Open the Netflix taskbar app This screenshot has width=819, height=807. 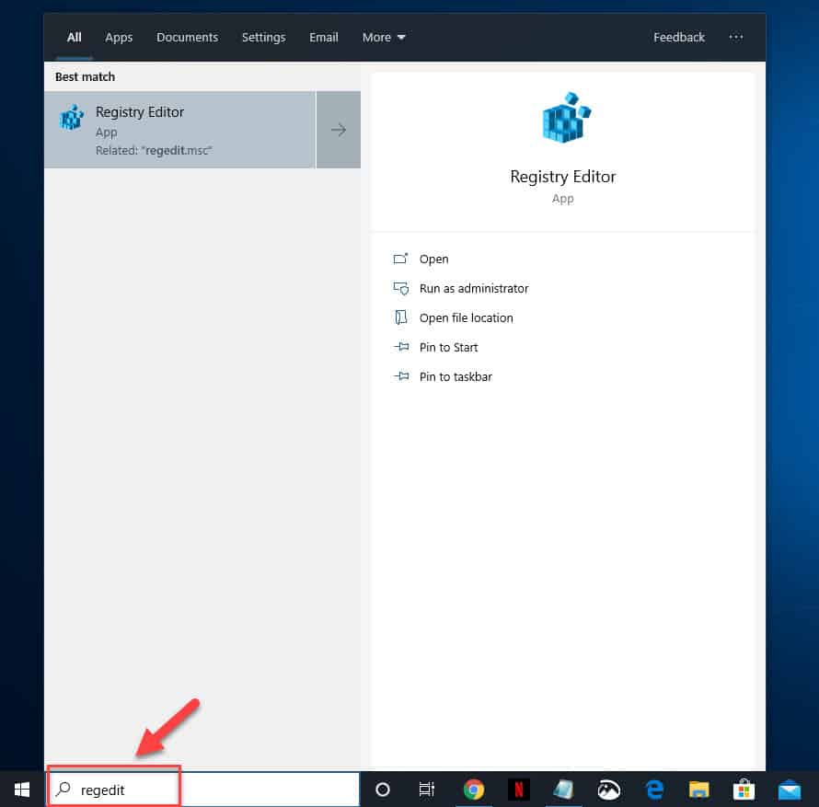pyautogui.click(x=519, y=790)
